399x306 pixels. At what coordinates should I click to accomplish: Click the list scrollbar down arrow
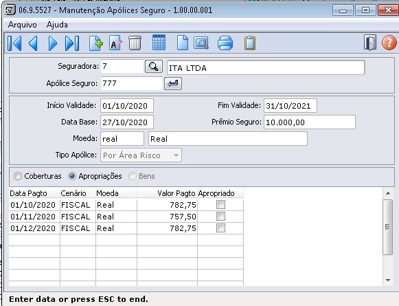tap(388, 281)
